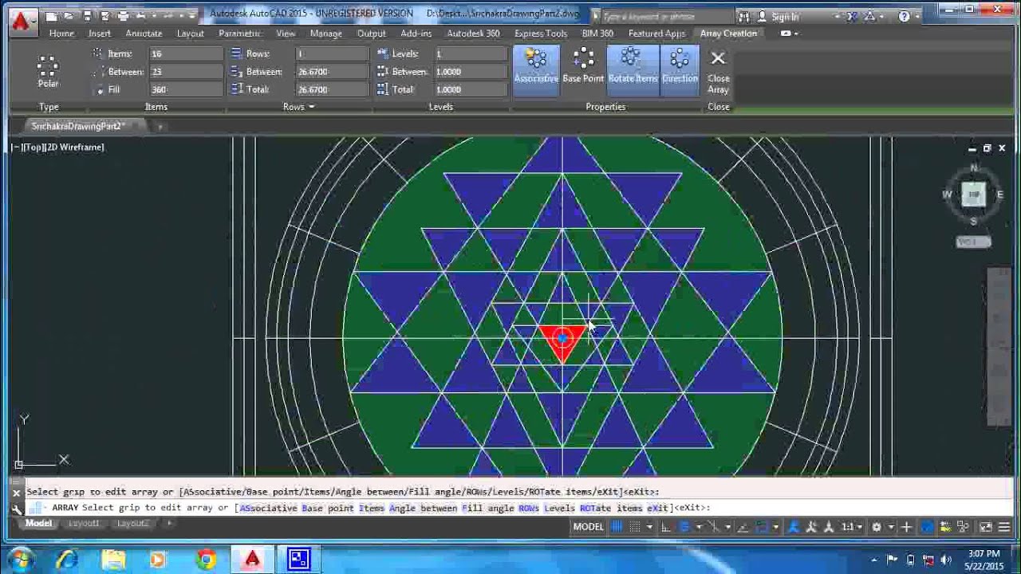This screenshot has height=574, width=1021.
Task: Close the command line with its X icon
Action: 16,493
